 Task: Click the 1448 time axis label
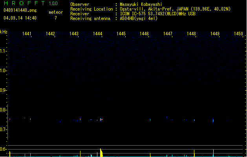[x=191, y=34]
